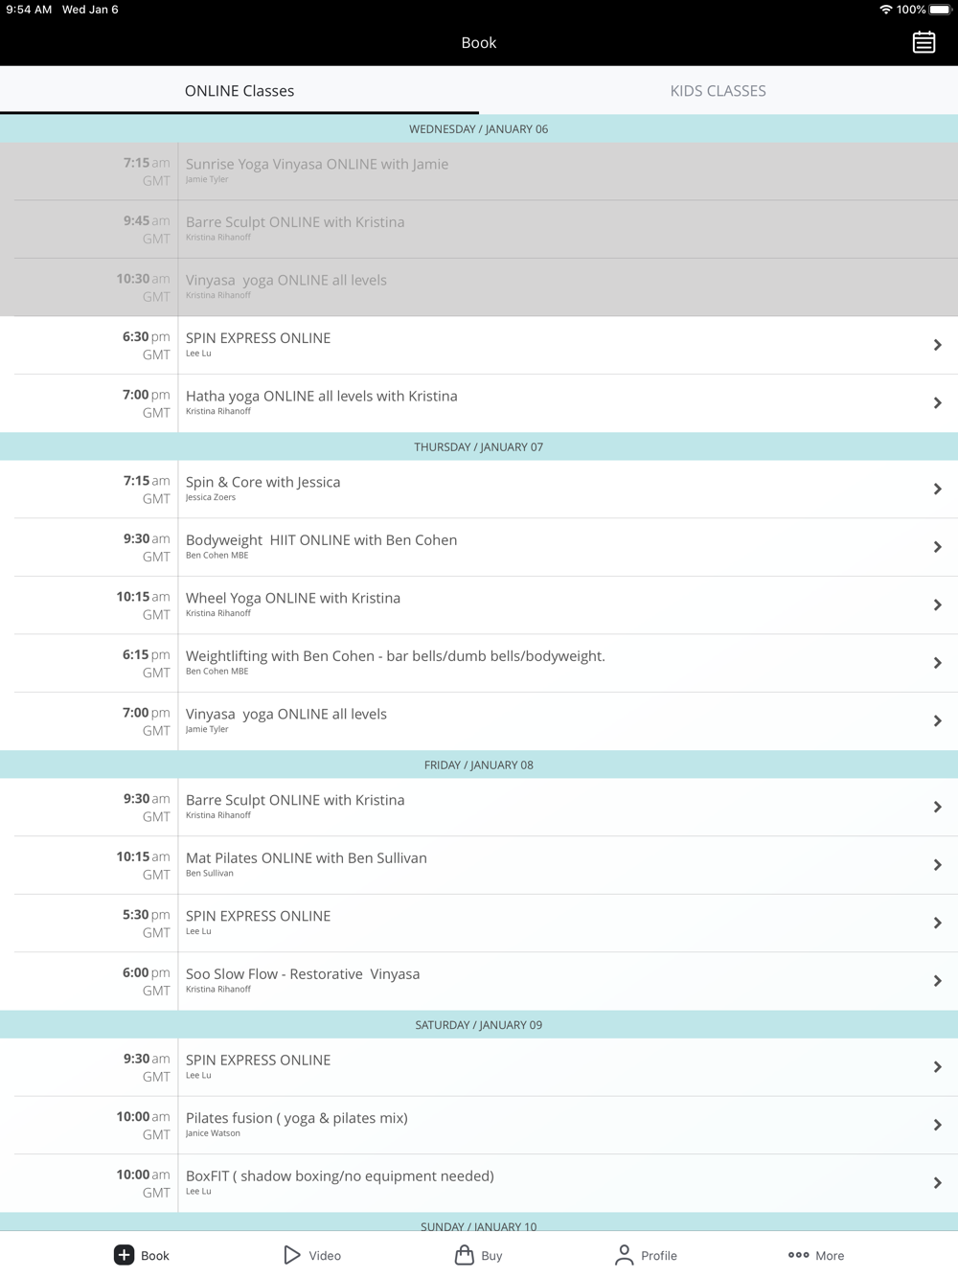The width and height of the screenshot is (958, 1278).
Task: Open Bodyweight HIIT ONLINE with Ben Cohen
Action: [x=479, y=547]
